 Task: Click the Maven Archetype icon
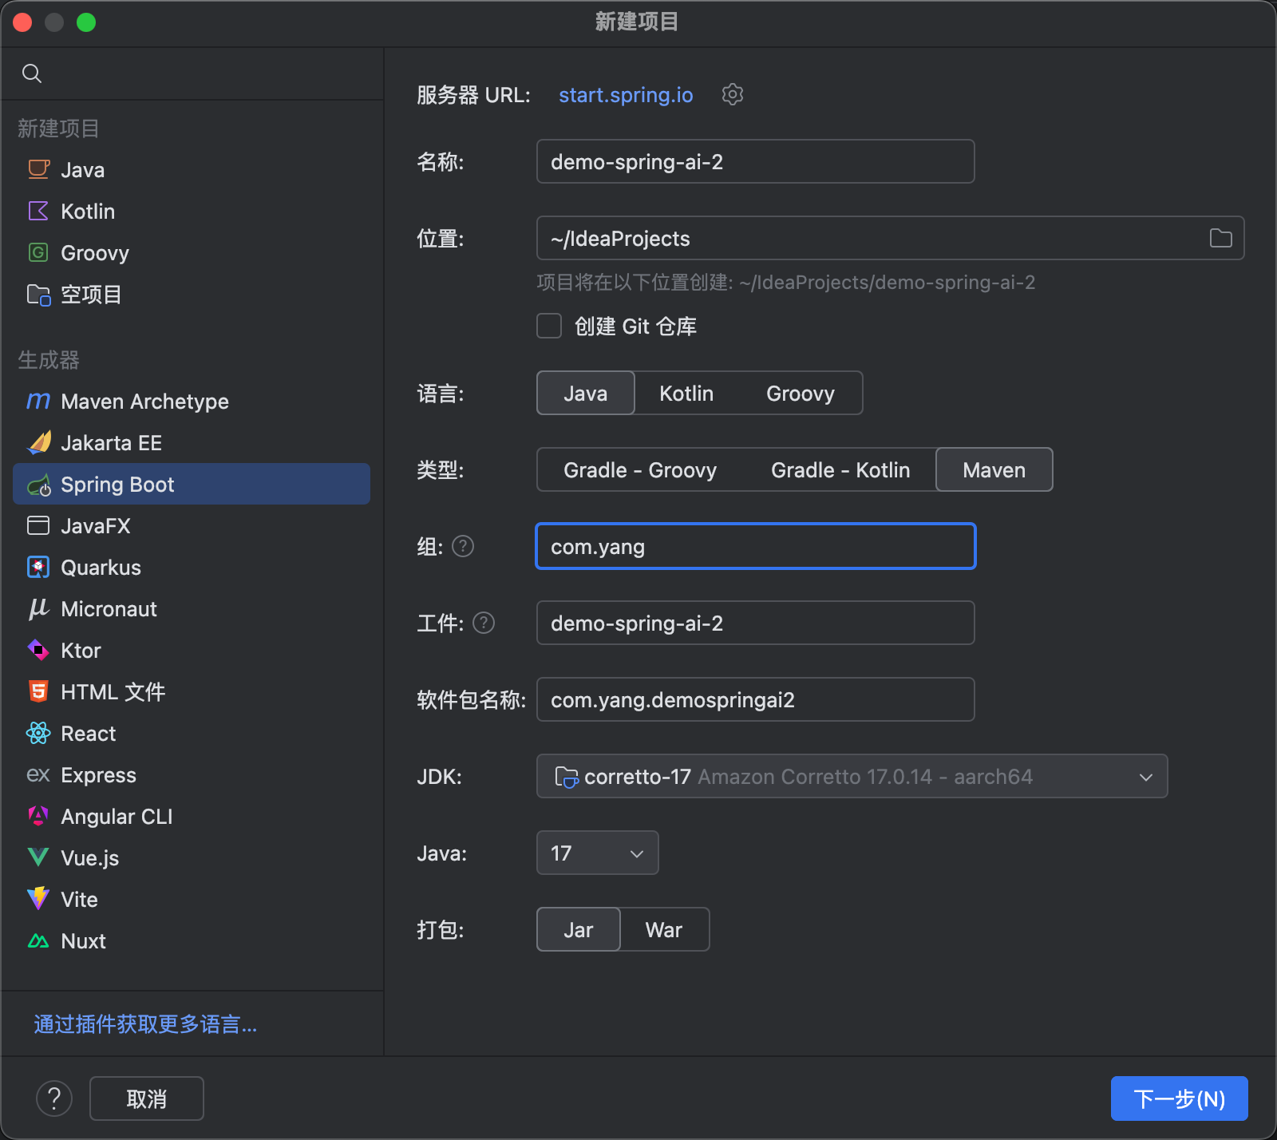pyautogui.click(x=38, y=401)
